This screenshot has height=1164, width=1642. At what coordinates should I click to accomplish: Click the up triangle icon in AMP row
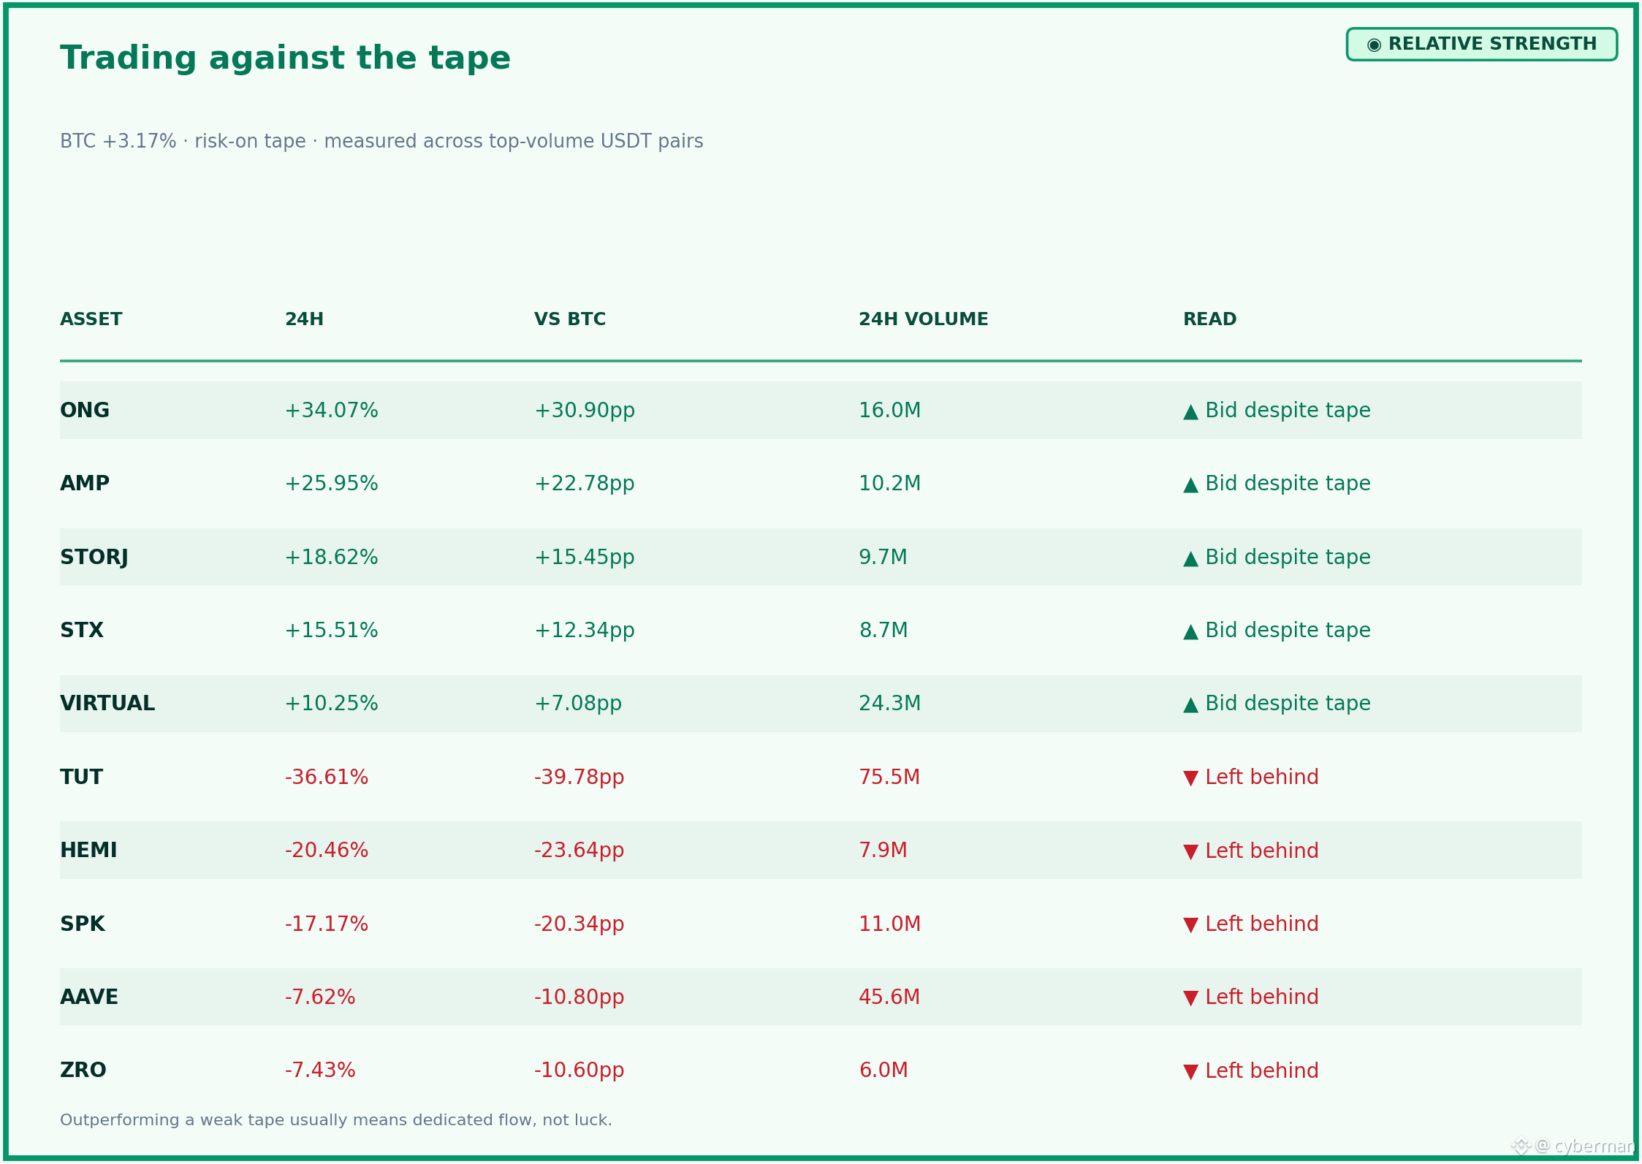[1190, 485]
